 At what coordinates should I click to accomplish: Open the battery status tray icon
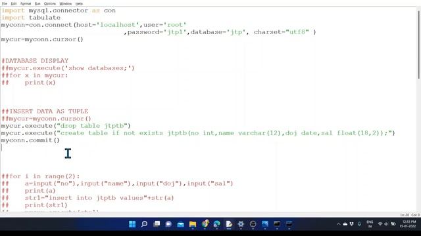[x=393, y=224]
